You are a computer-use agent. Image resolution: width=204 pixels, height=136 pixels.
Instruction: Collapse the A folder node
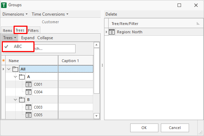[15, 77]
